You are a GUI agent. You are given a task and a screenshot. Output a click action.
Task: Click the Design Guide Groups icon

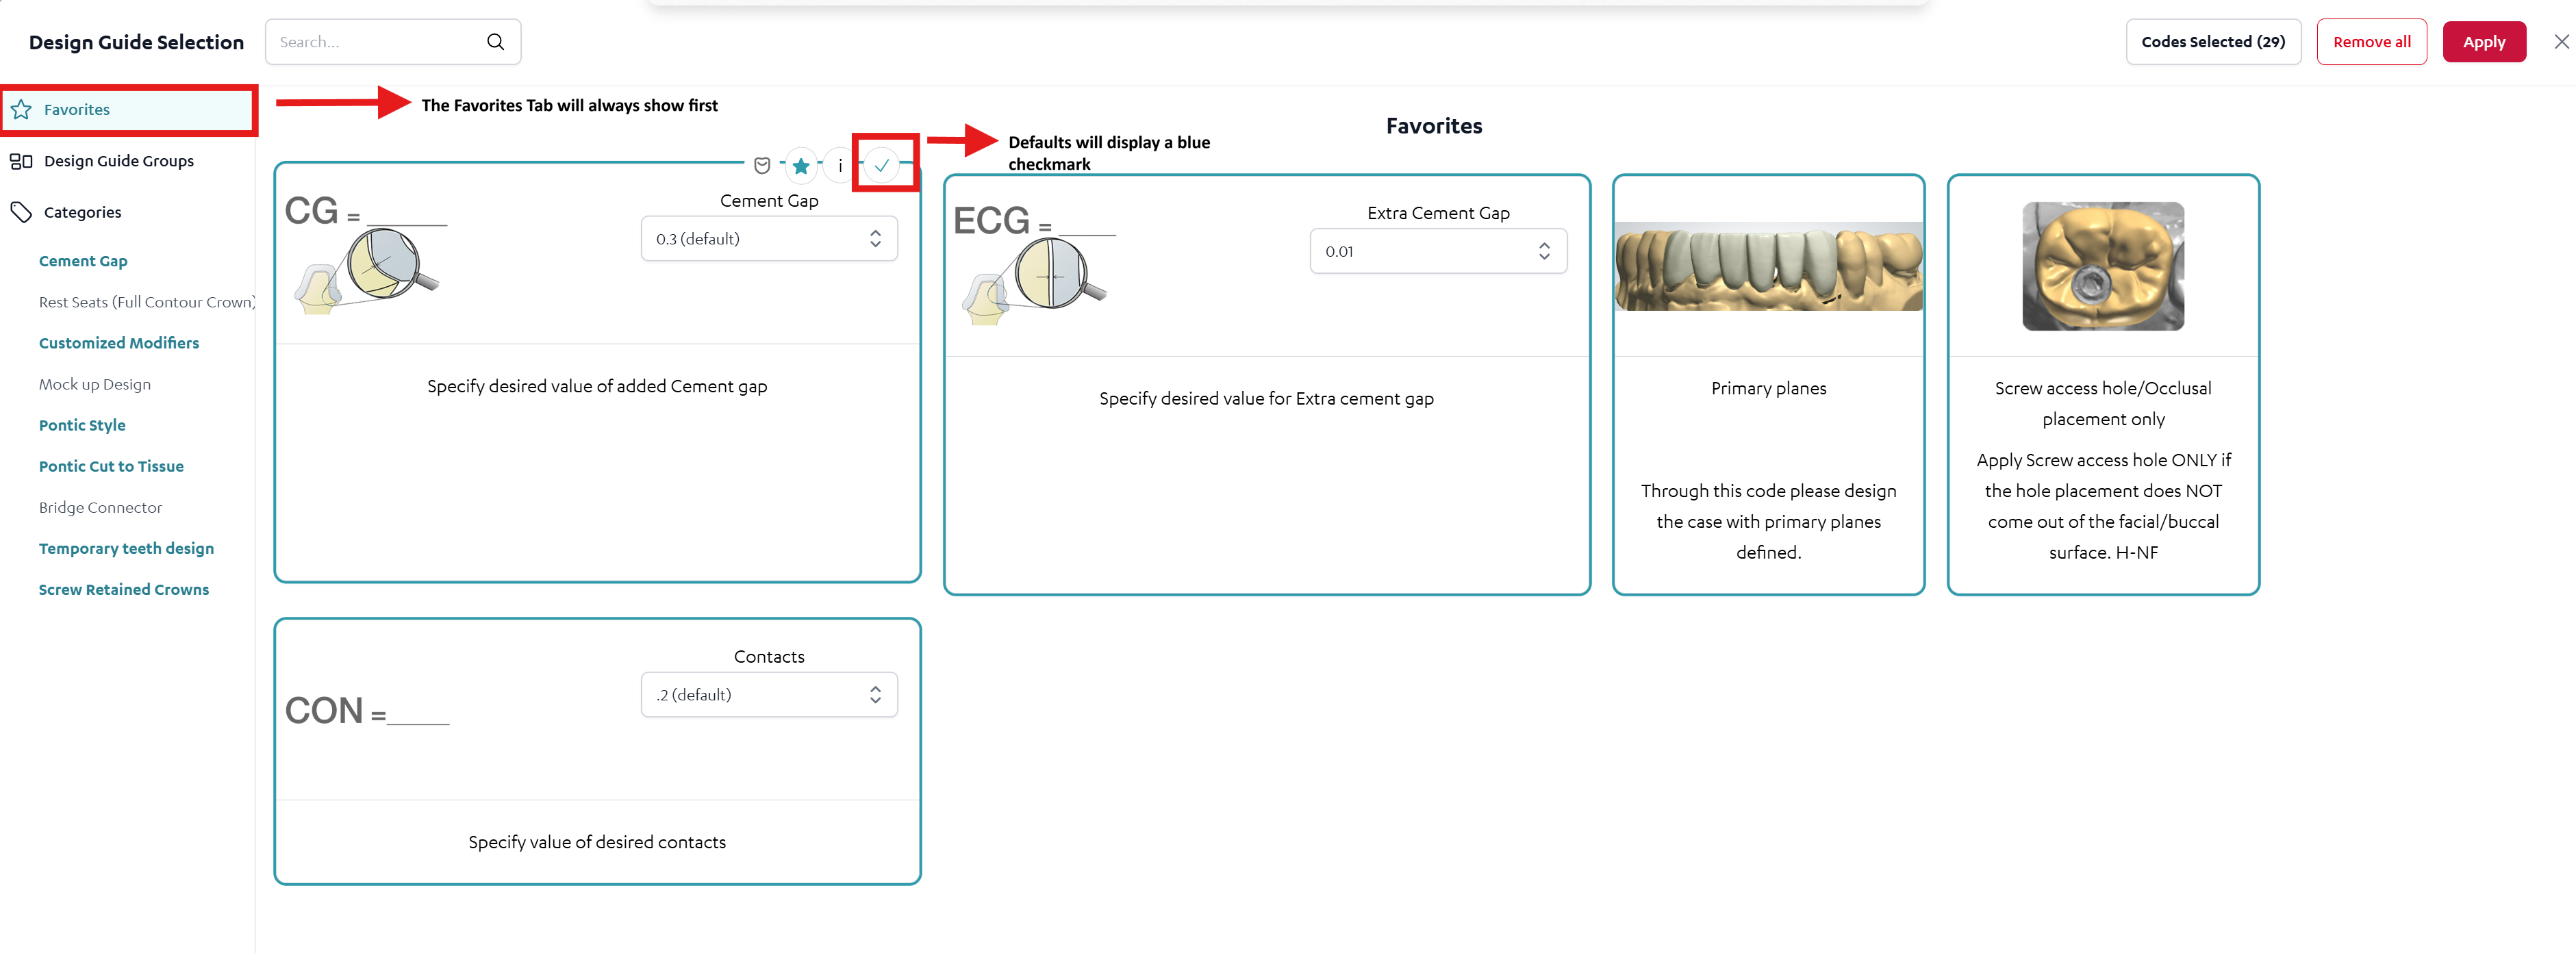[x=21, y=161]
